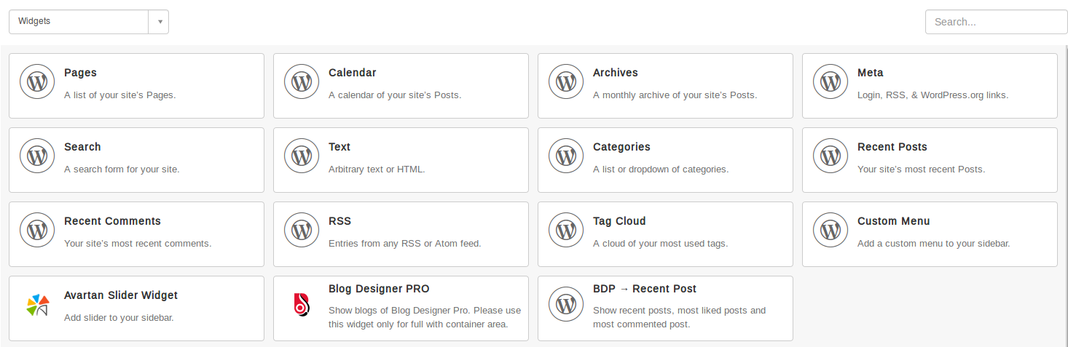Select the BDP → Recent Post title
The image size is (1068, 347).
pos(645,289)
